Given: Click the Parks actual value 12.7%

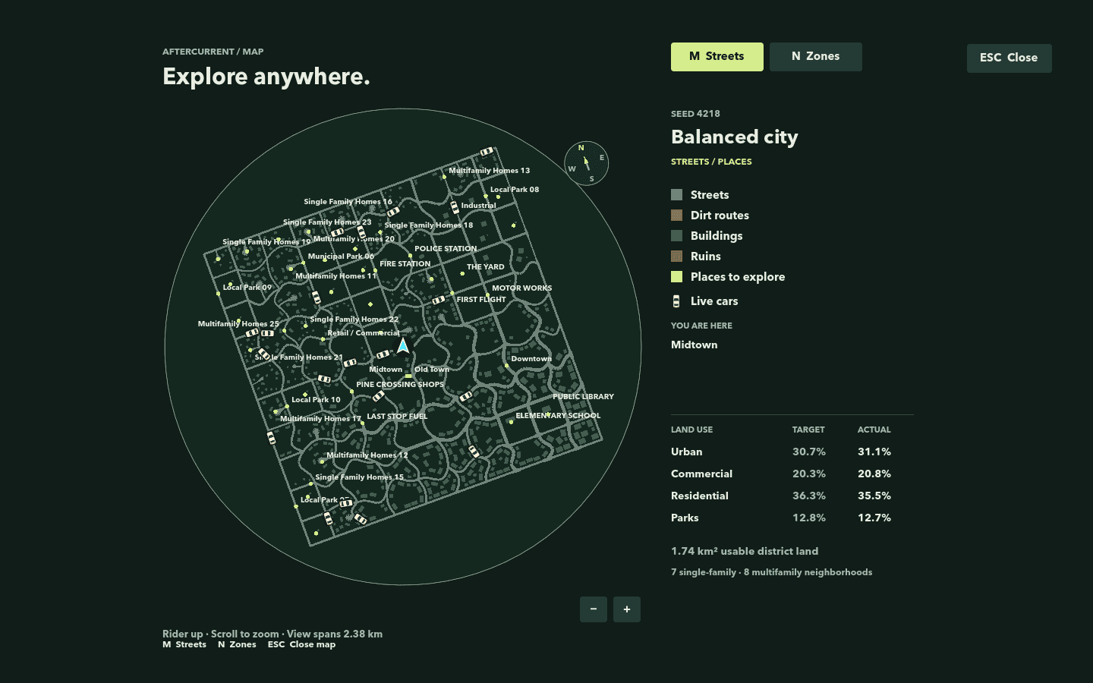Looking at the screenshot, I should [x=874, y=518].
